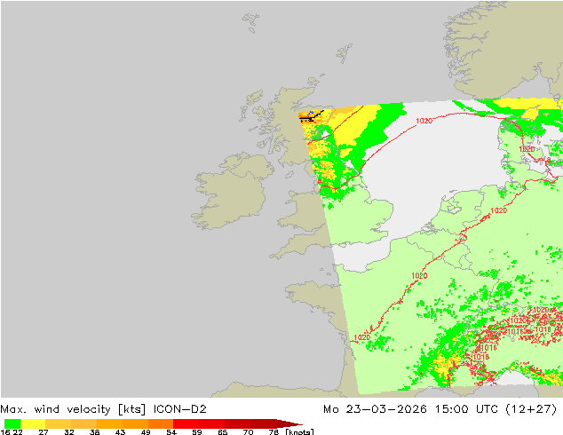
Task: Click the '65' value on the legend scale
Action: [x=223, y=431]
